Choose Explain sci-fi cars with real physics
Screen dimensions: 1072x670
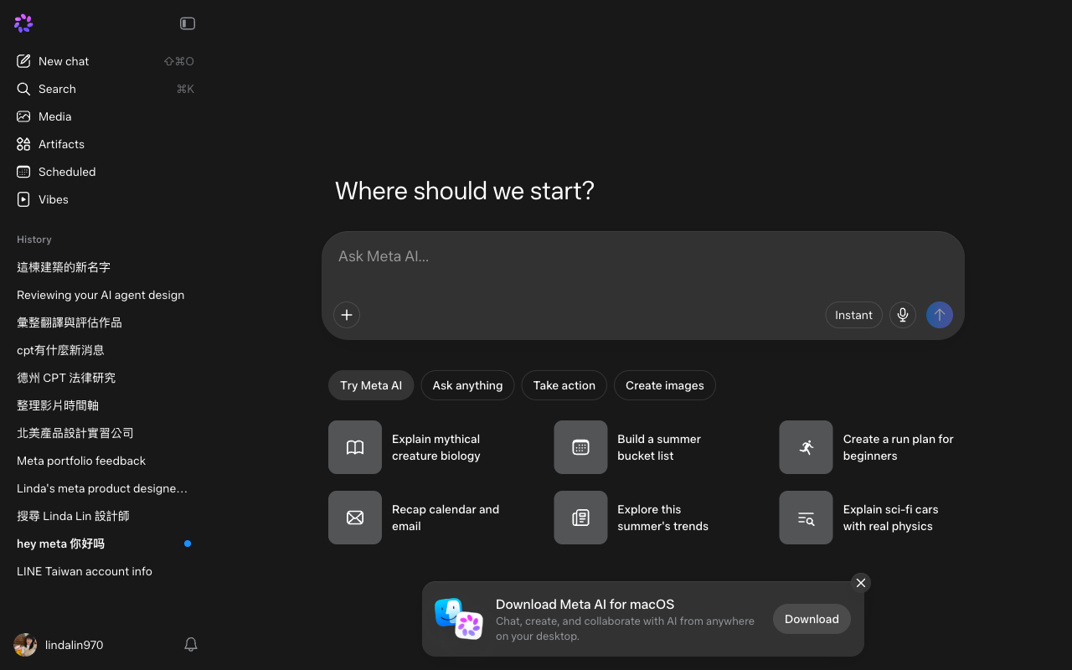(x=890, y=518)
